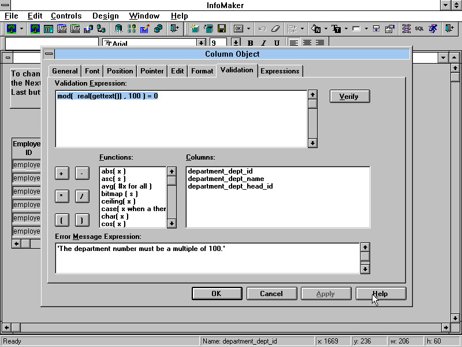Screen dimensions: 462x347
Task: Select the ceiling( x ) function
Action: click(x=118, y=201)
